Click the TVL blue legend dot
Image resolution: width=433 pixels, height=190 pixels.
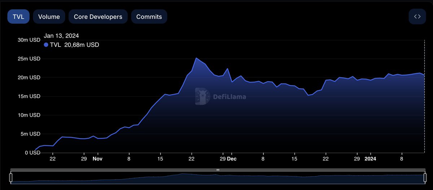coord(46,45)
